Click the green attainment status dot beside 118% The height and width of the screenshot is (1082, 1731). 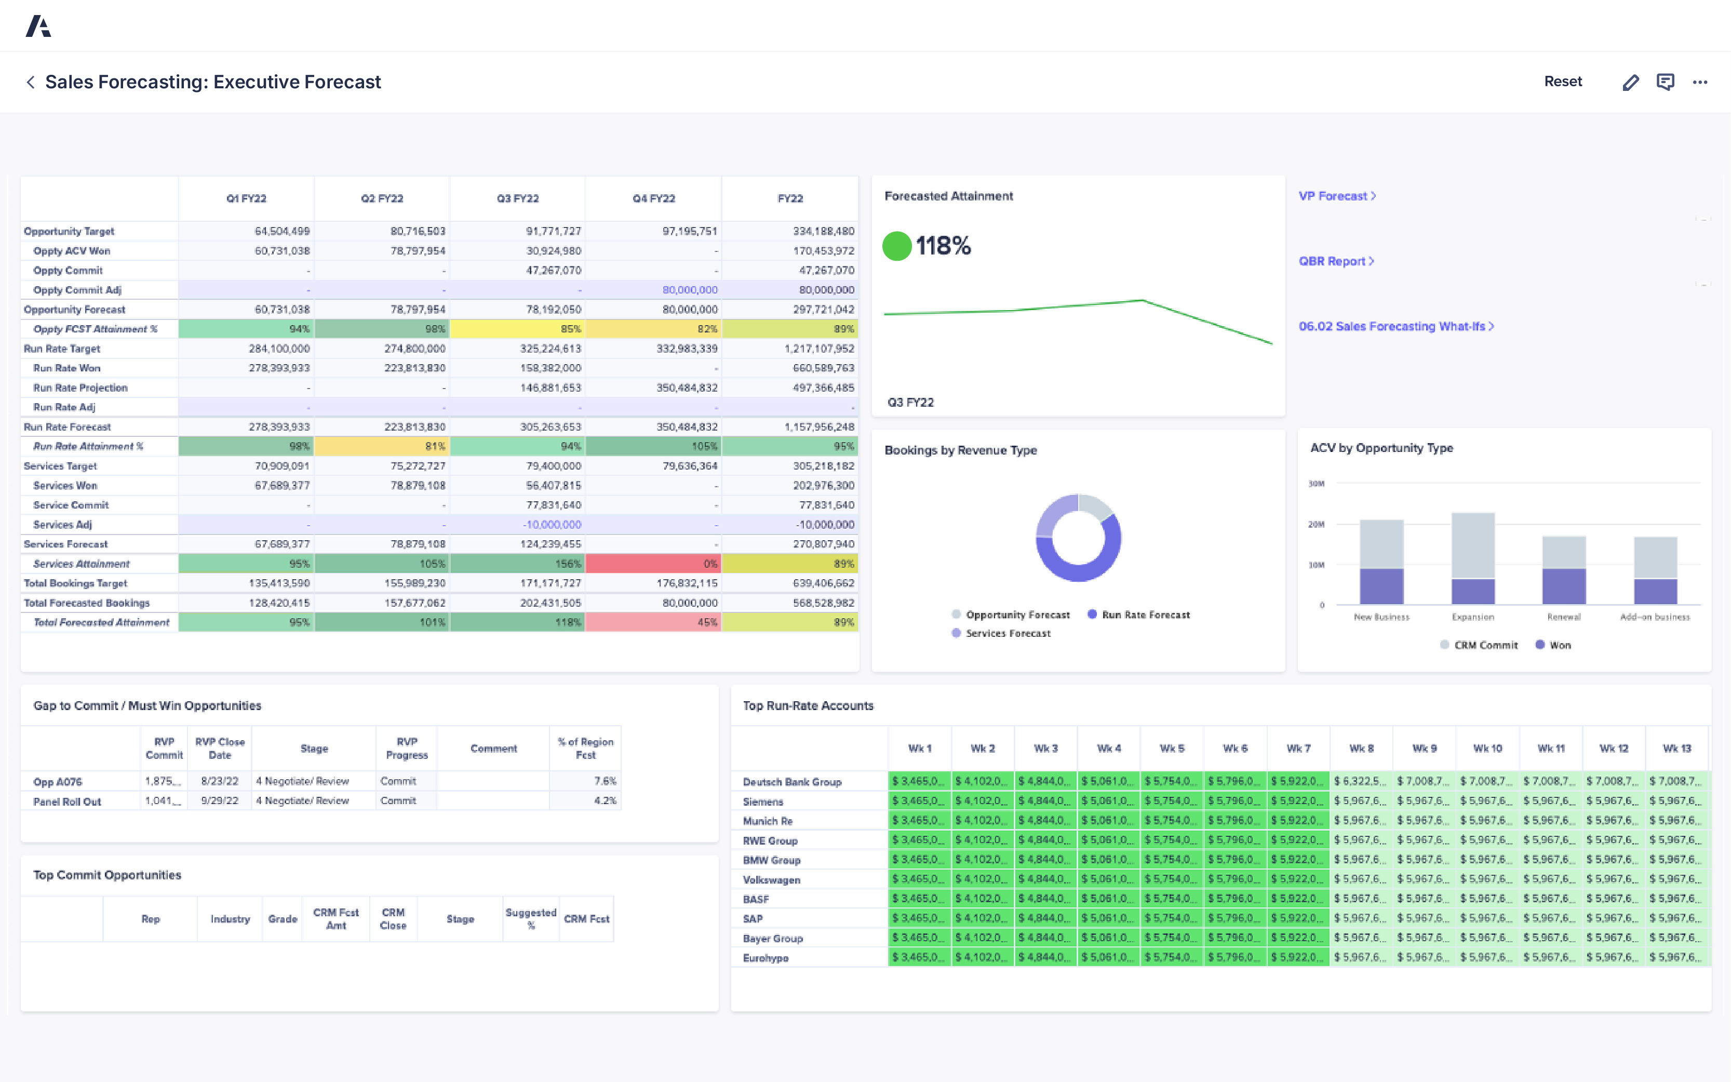[x=897, y=246]
